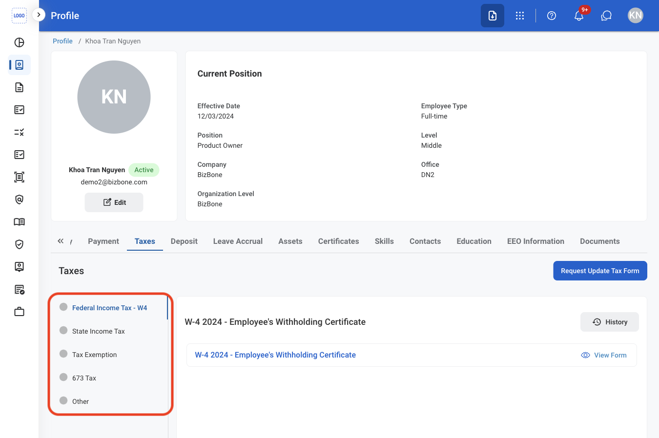Click the LOGO image in sidebar
Viewport: 659px width, 438px height.
point(19,16)
